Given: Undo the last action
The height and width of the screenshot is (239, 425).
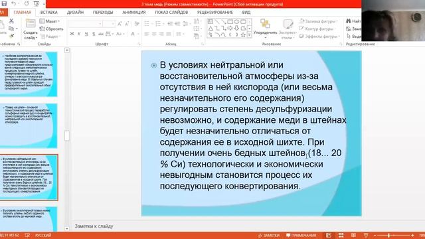Looking at the screenshot, I should pos(13,3).
